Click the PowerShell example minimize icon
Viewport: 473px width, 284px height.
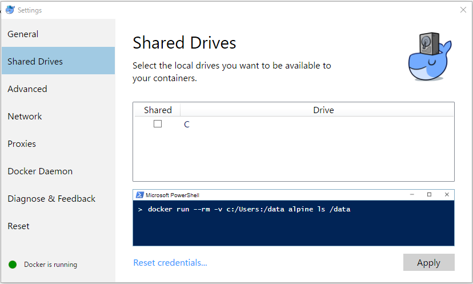412,195
